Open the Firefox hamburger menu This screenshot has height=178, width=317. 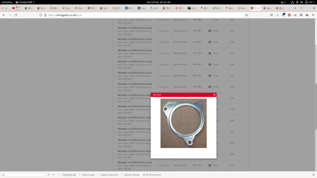point(313,15)
